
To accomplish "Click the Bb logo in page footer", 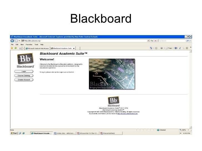I will click(x=114, y=101).
